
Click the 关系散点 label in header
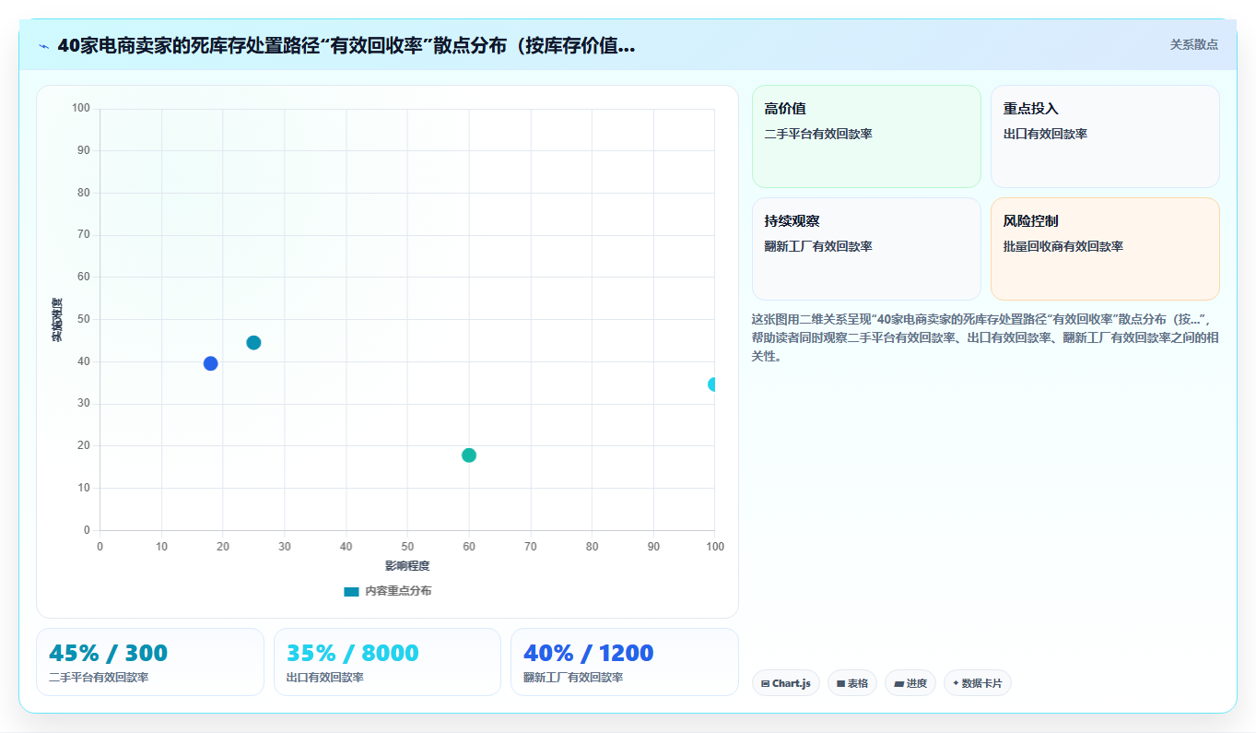point(1194,44)
